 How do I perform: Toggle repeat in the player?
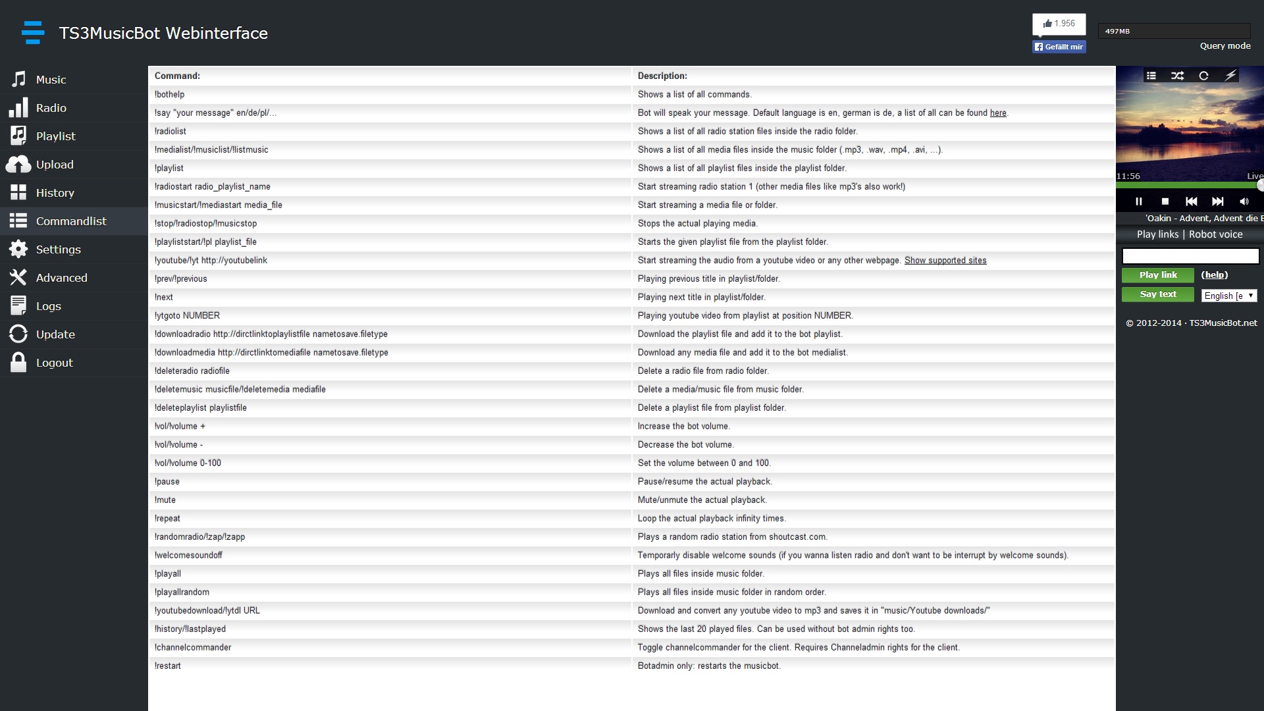[x=1203, y=76]
